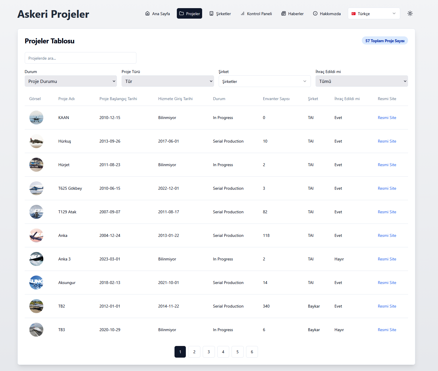Click the bar chart icon for Kontrol Paneli
This screenshot has width=438, height=371.
(x=243, y=13)
